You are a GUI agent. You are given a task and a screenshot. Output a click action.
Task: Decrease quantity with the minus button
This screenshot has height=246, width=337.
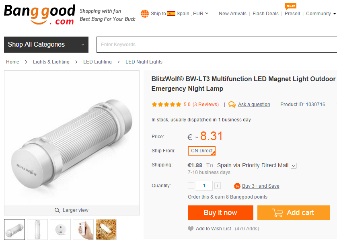pos(191,186)
